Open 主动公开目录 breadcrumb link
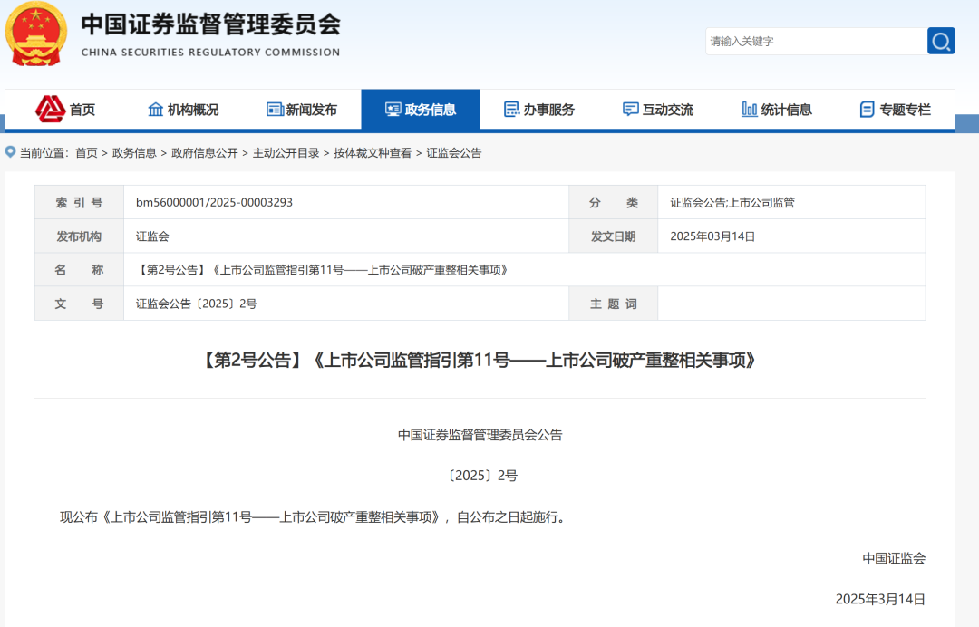979x627 pixels. pos(286,153)
